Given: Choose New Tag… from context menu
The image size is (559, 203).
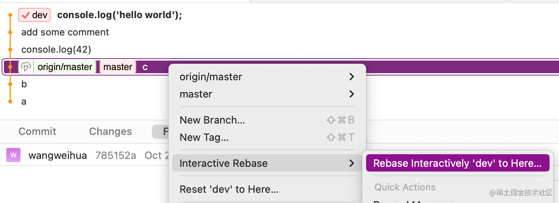Looking at the screenshot, I should coord(204,137).
